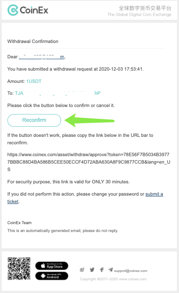The image size is (179, 293).
Task: Open the 'submit a' ticket link
Action: (x=154, y=194)
